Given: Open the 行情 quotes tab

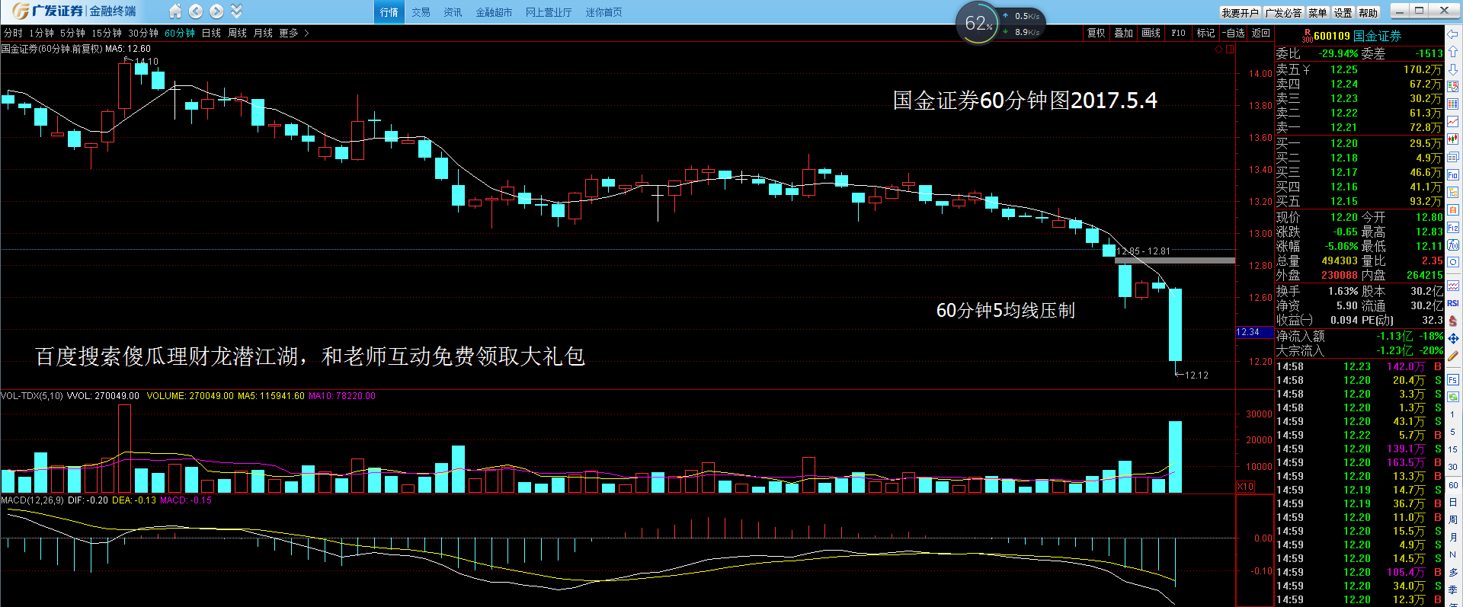Looking at the screenshot, I should (389, 12).
